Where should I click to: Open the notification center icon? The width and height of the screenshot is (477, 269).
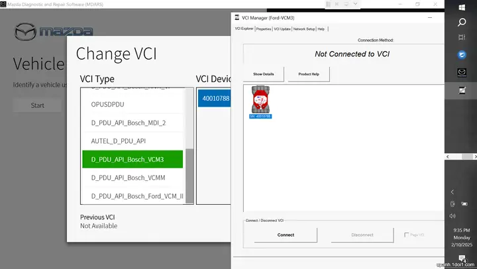[462, 258]
